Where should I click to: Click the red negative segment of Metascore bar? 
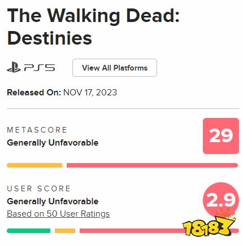pyautogui.click(x=152, y=165)
